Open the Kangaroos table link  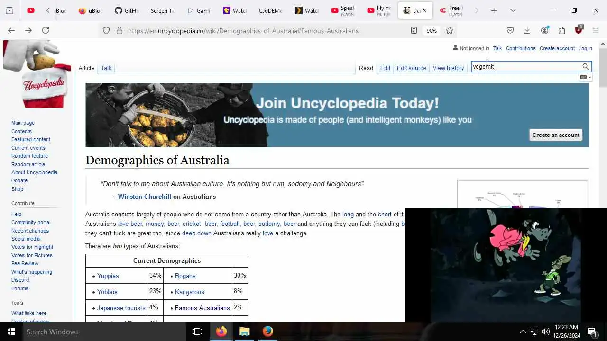click(x=190, y=292)
